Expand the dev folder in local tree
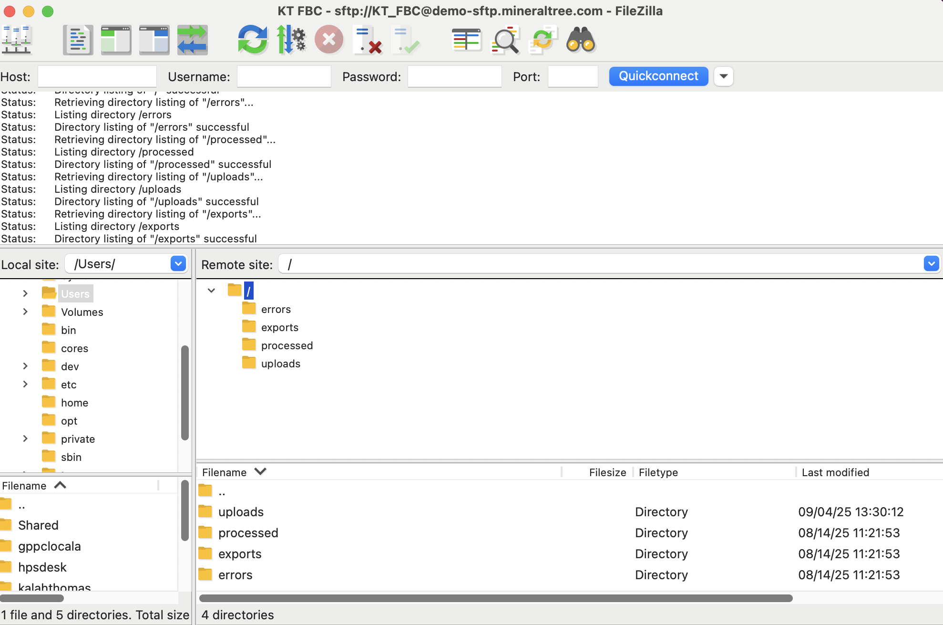This screenshot has width=943, height=625. 25,366
